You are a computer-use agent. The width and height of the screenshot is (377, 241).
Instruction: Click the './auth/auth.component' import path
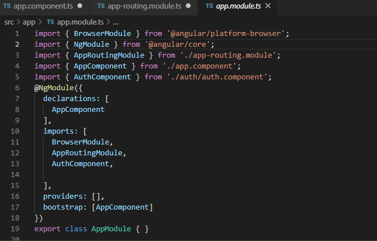tap(217, 77)
